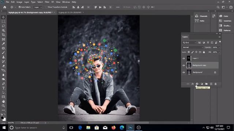
Task: Open the Window menu
Action: (66, 2)
